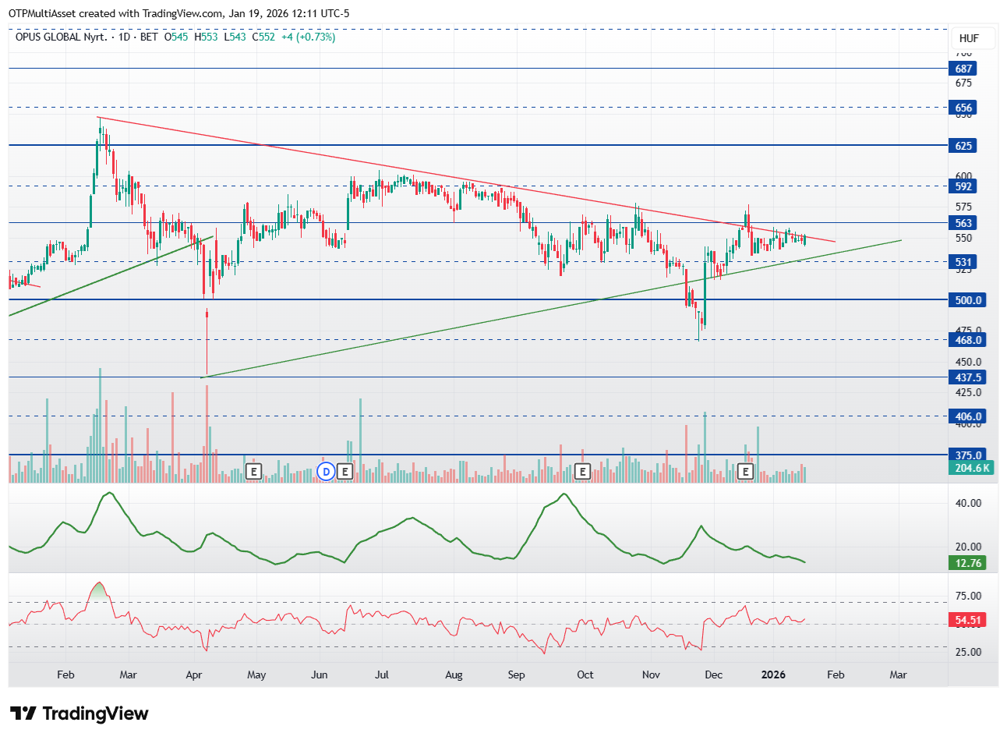Click the 563 price level label

963,223
